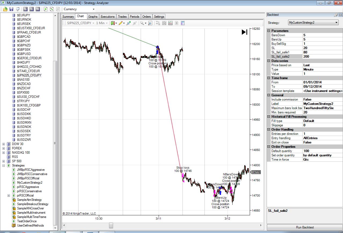Expand the piRSCOfficial strategy node
The image size is (343, 233).
[9, 195]
